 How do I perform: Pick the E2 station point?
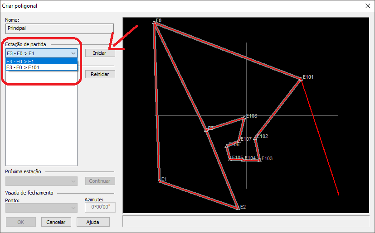pyautogui.click(x=238, y=208)
